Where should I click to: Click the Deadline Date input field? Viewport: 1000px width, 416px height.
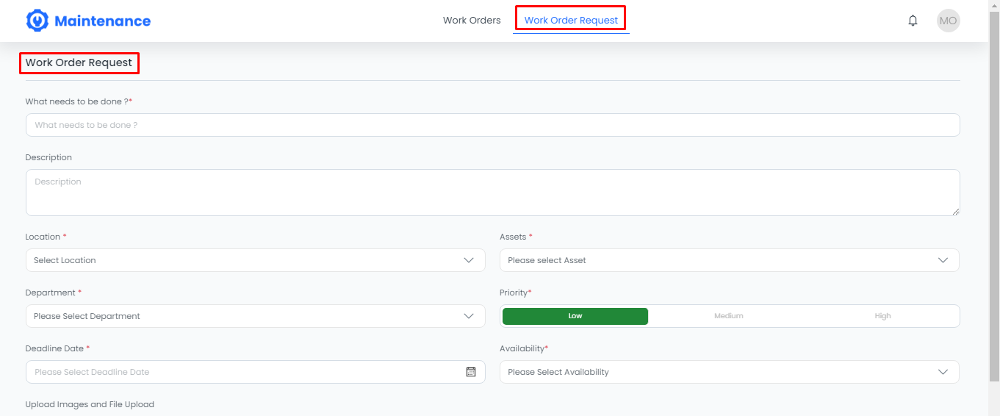(255, 372)
